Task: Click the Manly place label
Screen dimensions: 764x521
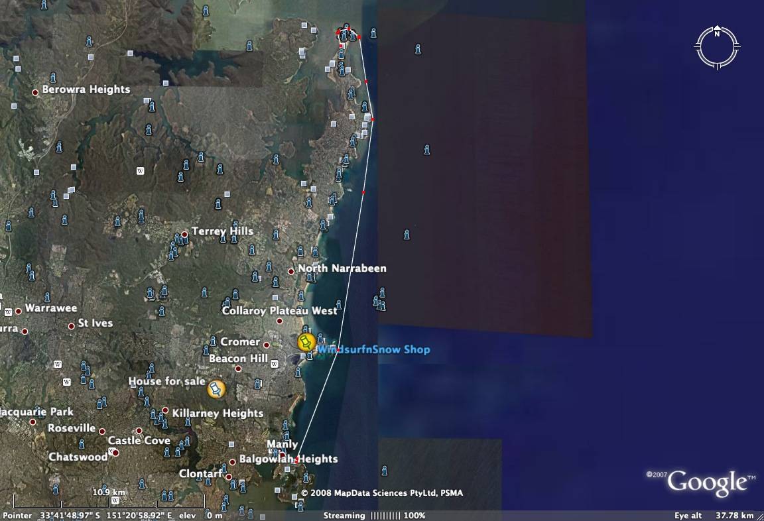Action: coord(282,444)
